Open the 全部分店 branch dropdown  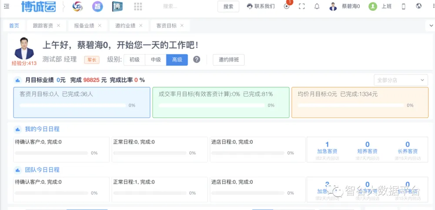pos(400,80)
